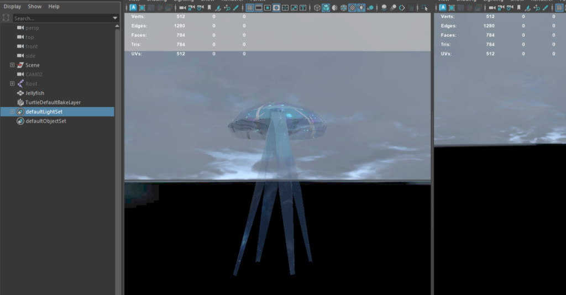The height and width of the screenshot is (295, 566).
Task: Click Select Camera icon in right viewport
Action: pos(492,8)
